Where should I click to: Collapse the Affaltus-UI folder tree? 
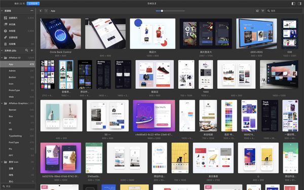tap(2, 58)
